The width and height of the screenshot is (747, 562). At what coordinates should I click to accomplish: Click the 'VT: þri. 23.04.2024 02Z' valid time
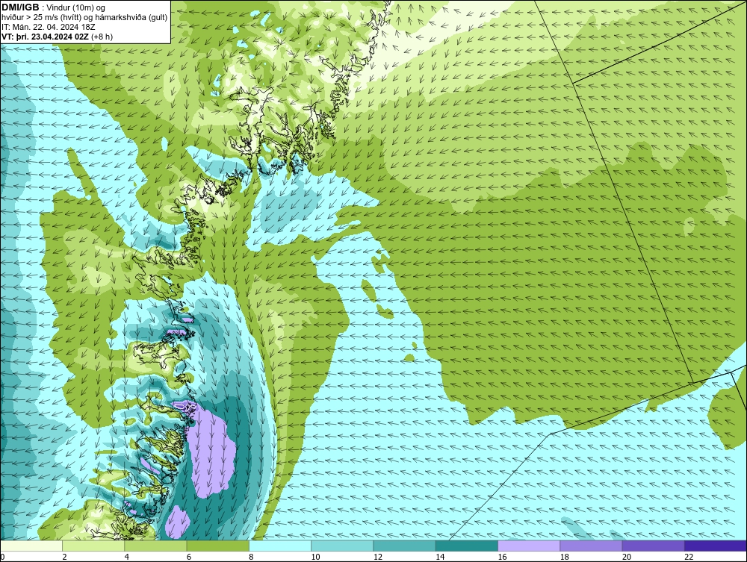45,37
